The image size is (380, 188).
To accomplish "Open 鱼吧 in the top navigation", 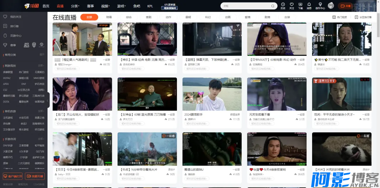I will pyautogui.click(x=137, y=6).
